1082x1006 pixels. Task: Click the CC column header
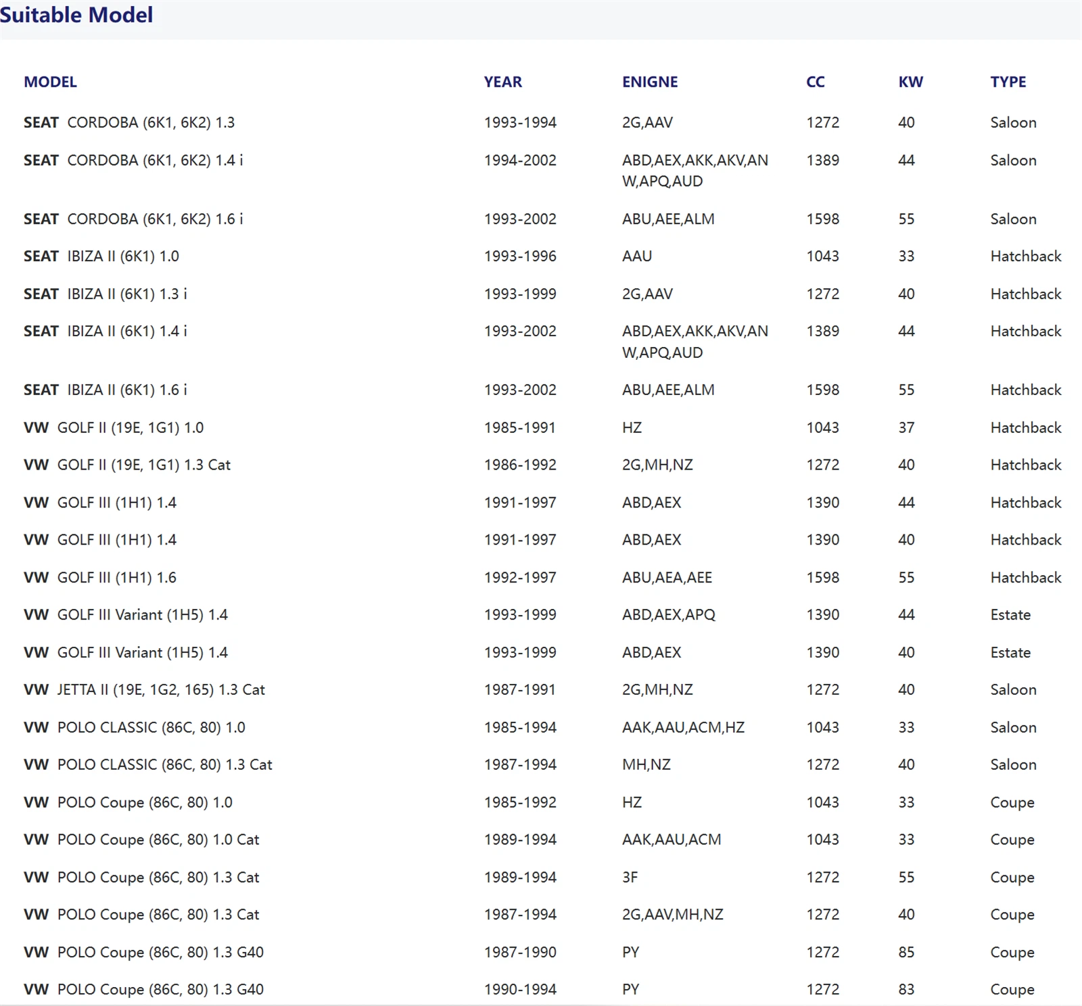coord(816,82)
